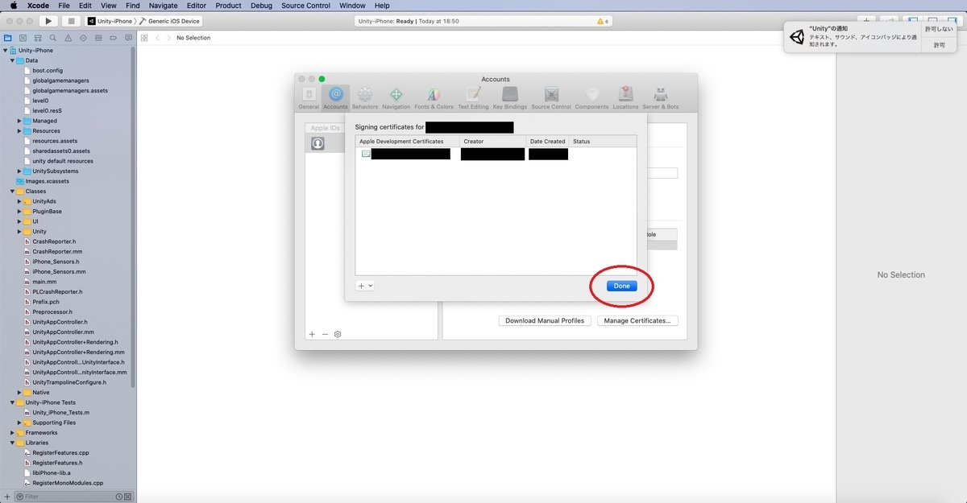Viewport: 967px width, 503px height.
Task: Click Manage Certificates button
Action: 637,320
